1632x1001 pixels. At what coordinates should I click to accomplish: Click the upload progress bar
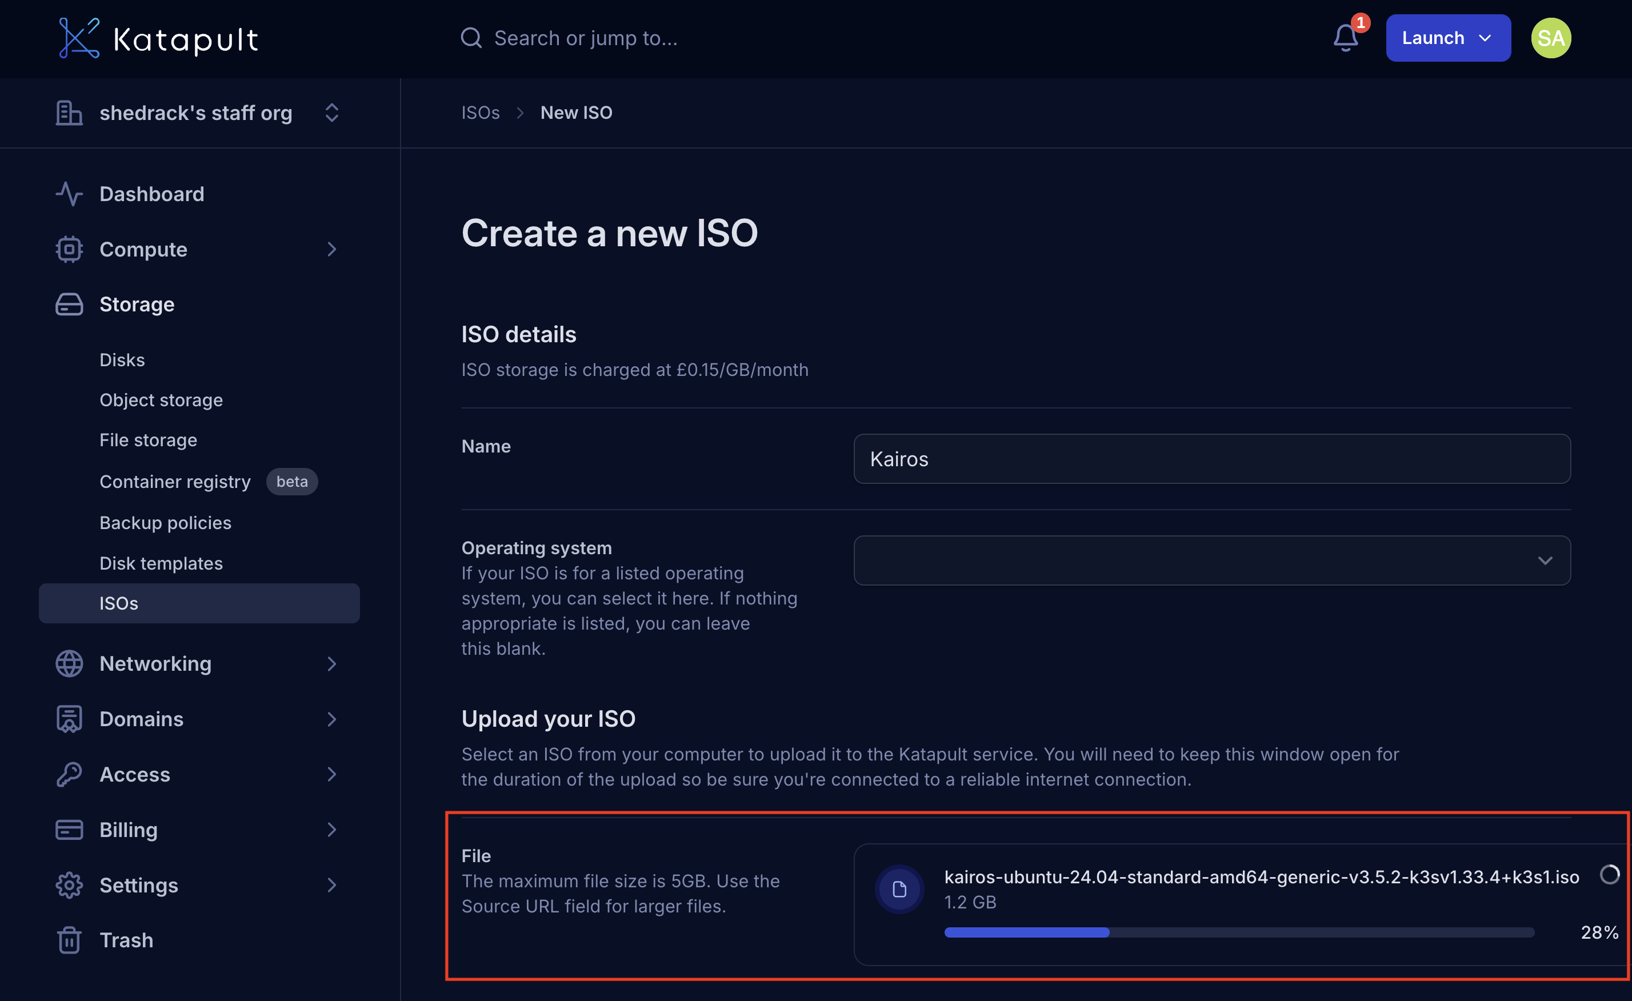(x=1239, y=932)
